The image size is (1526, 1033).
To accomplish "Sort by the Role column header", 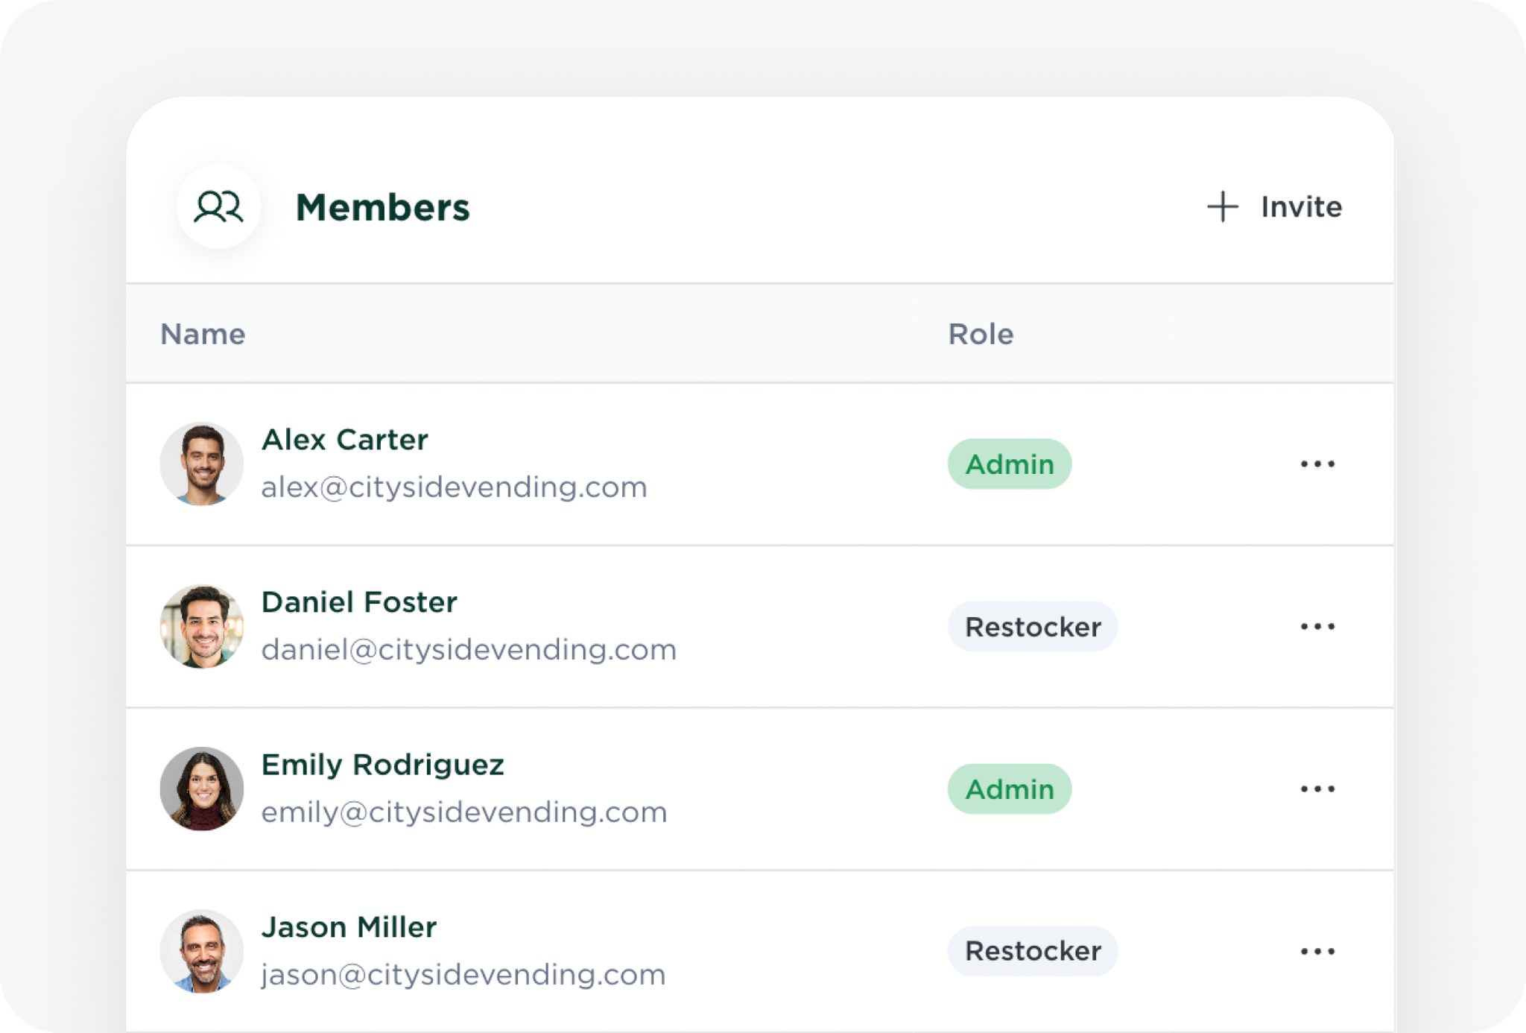I will (x=980, y=334).
